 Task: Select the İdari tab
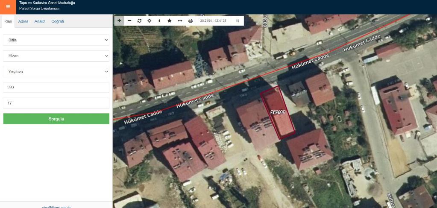[8, 21]
